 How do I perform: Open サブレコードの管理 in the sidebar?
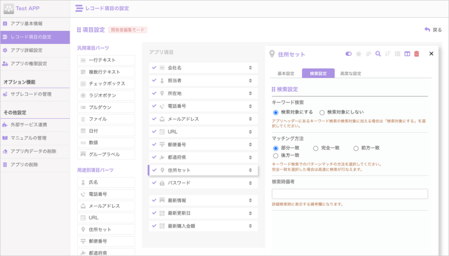(35, 94)
